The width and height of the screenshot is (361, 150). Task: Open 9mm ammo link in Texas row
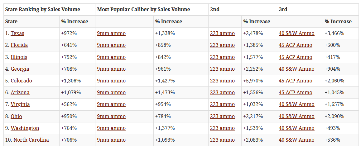[x=111, y=33]
